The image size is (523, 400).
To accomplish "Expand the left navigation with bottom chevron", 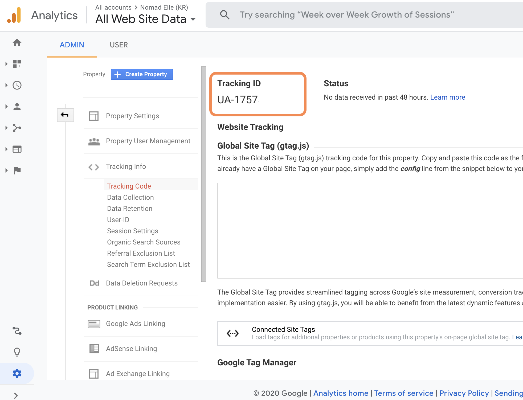I will [16, 395].
